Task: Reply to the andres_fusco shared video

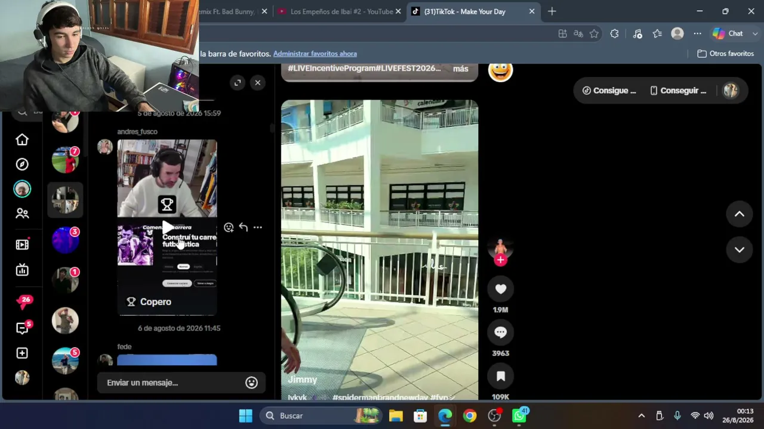Action: (244, 227)
